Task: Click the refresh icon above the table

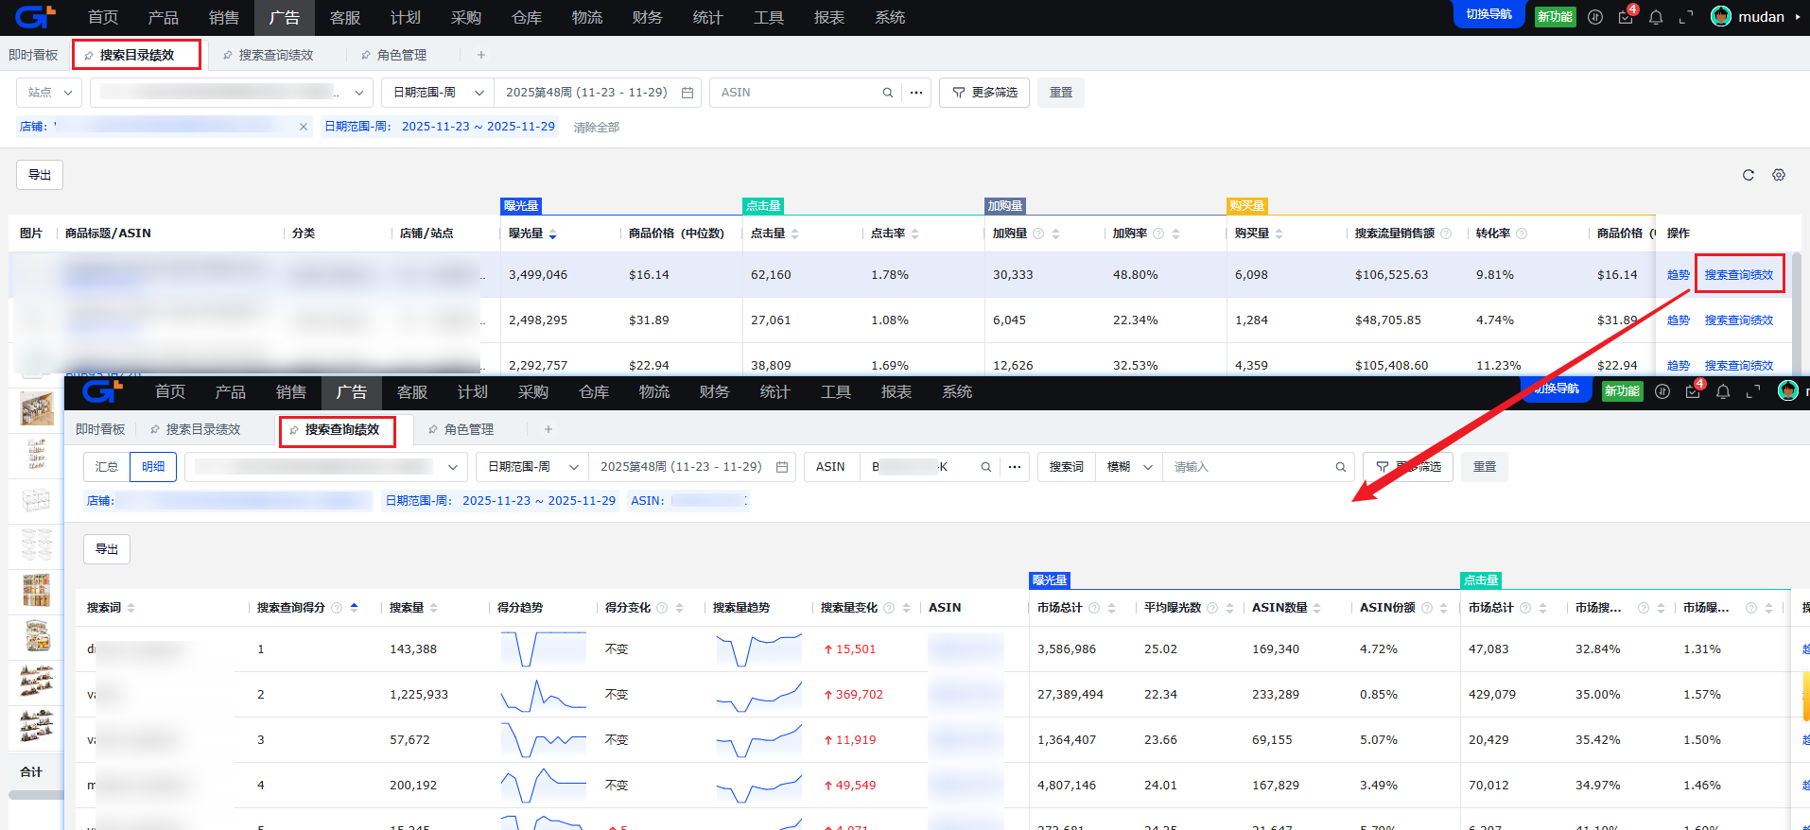Action: click(1748, 175)
